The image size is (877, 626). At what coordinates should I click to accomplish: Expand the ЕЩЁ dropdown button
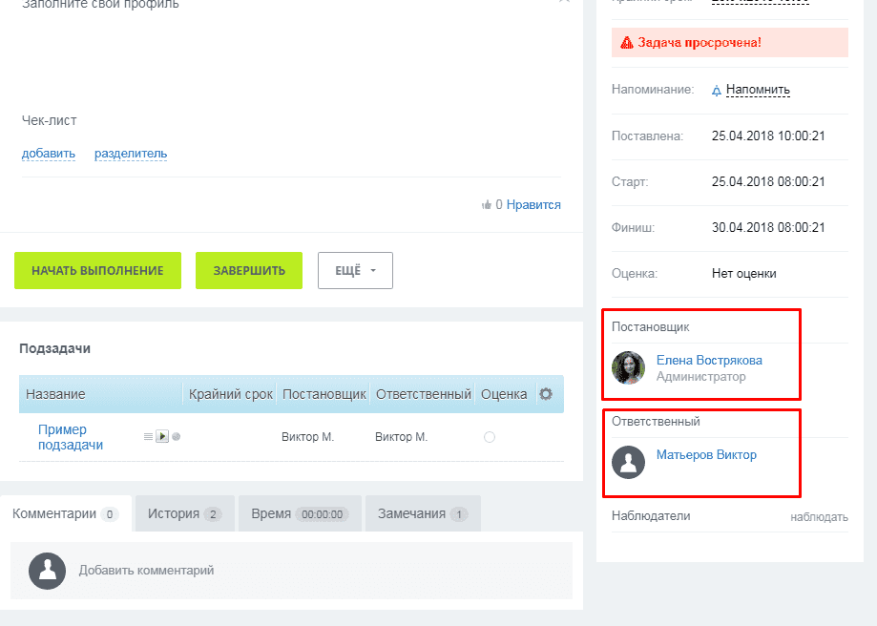(355, 270)
